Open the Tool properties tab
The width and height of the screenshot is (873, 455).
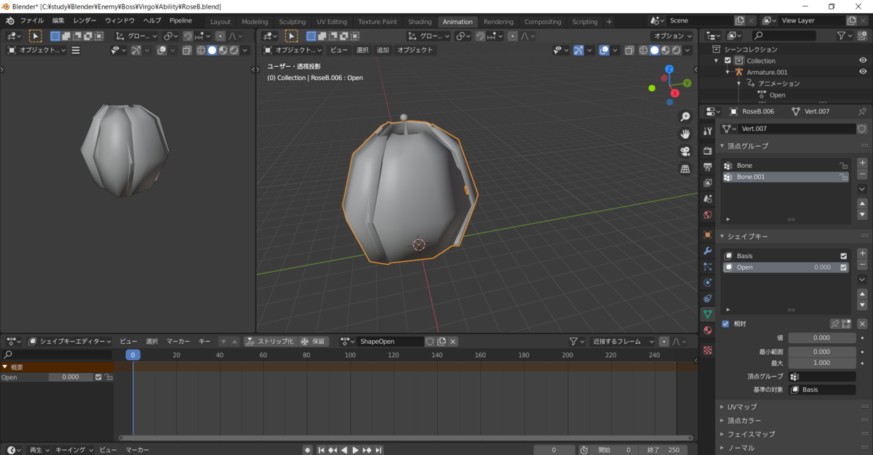click(707, 131)
